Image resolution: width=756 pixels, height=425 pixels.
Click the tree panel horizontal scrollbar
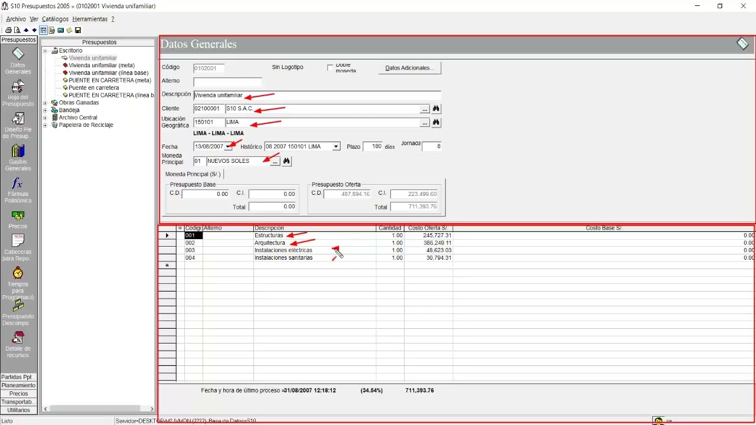tap(97, 408)
